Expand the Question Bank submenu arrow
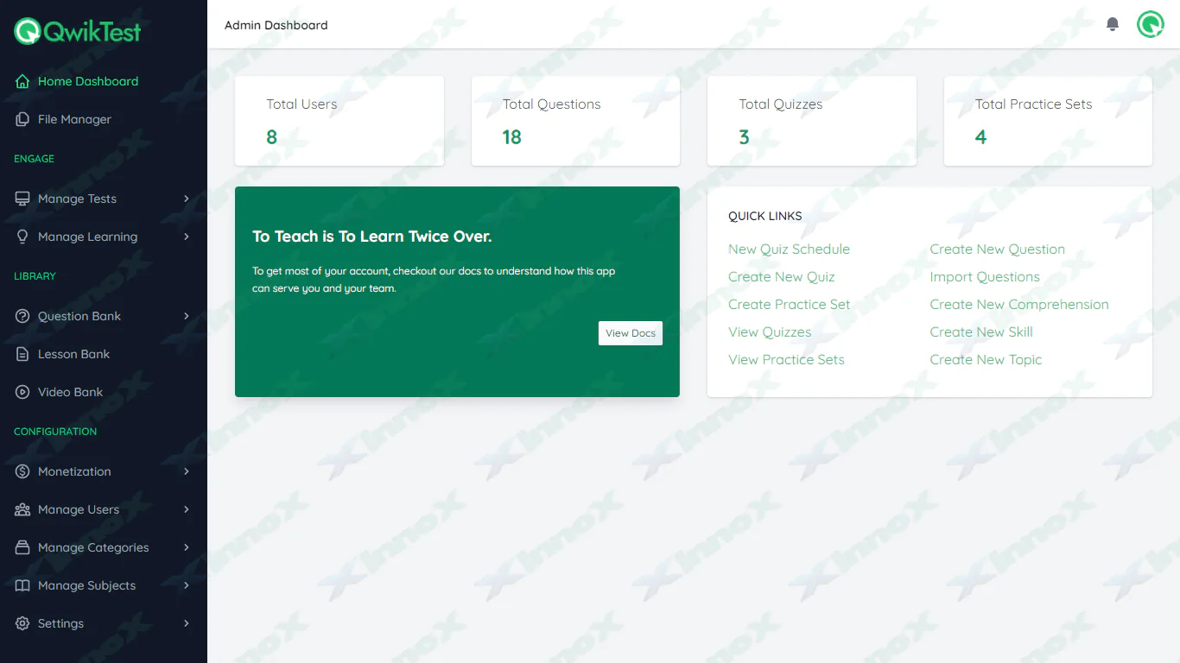This screenshot has width=1180, height=663. pyautogui.click(x=187, y=316)
